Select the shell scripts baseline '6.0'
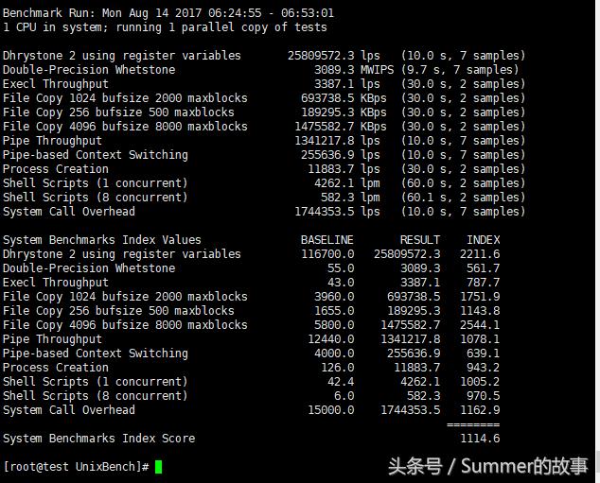The image size is (600, 483). (344, 395)
